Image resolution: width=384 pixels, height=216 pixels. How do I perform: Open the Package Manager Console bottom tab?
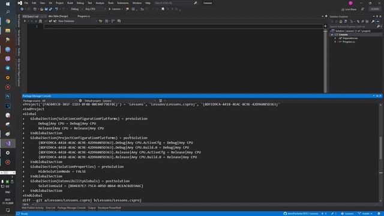click(71, 208)
